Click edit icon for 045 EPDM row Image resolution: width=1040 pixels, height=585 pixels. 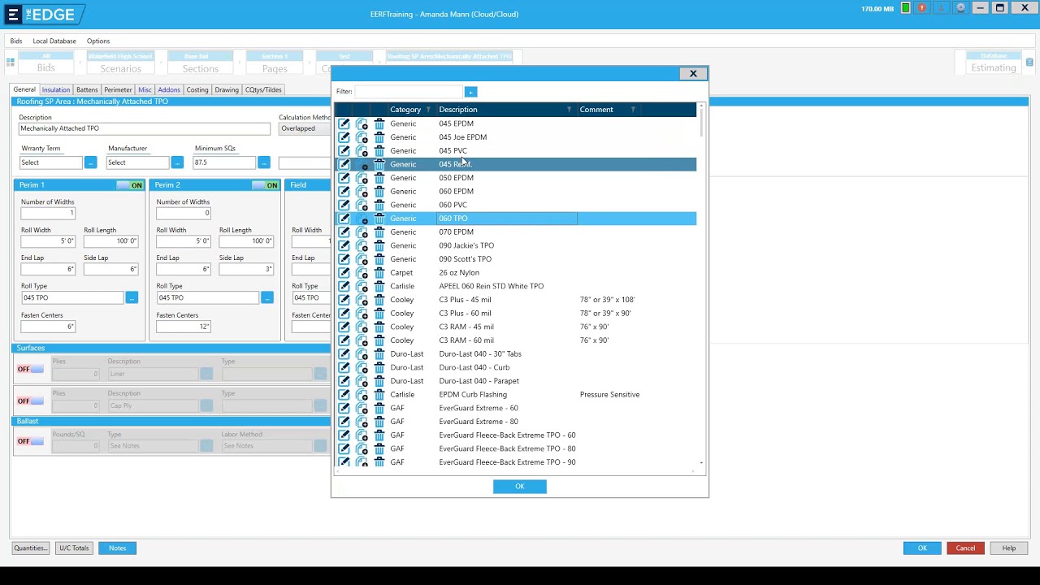pyautogui.click(x=344, y=123)
